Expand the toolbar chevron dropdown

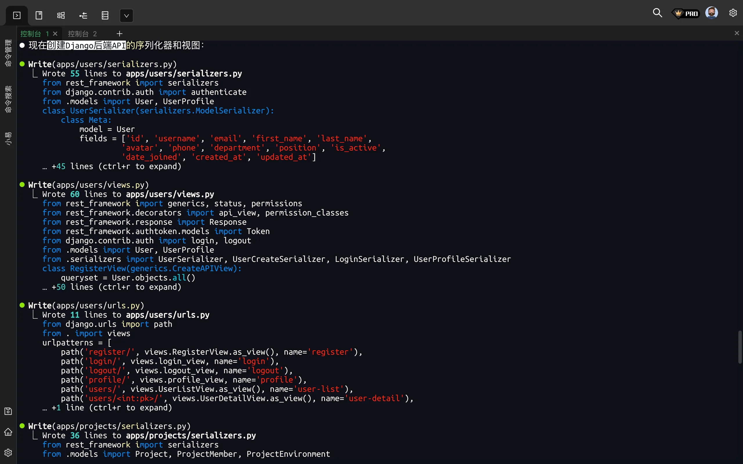click(126, 16)
